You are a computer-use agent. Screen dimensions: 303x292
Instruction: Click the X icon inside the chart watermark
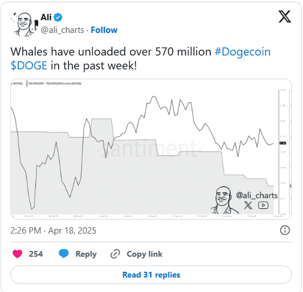(248, 205)
